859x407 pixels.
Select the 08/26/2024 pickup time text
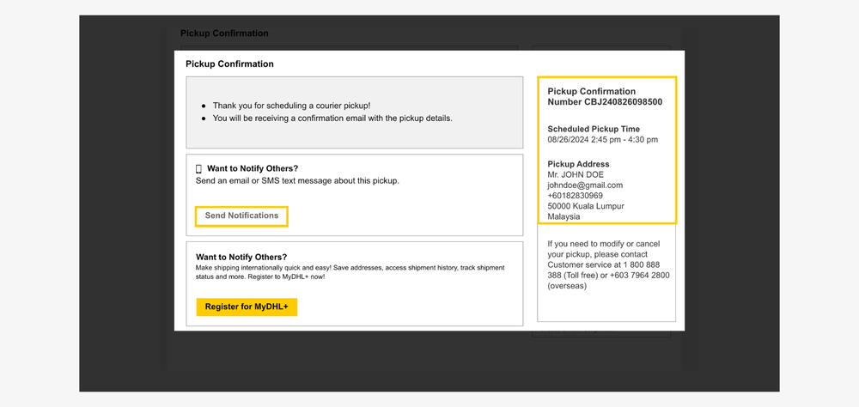(x=602, y=140)
